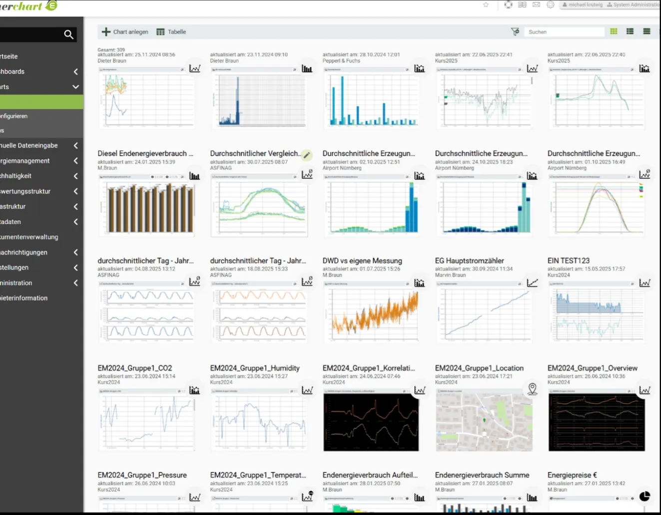Screen dimensions: 661x515
Task: Click the filter funnel icon
Action: pyautogui.click(x=515, y=31)
